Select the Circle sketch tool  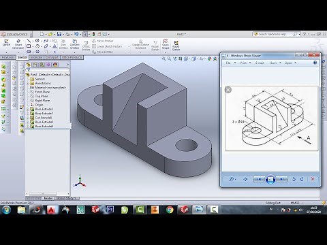tap(37, 41)
